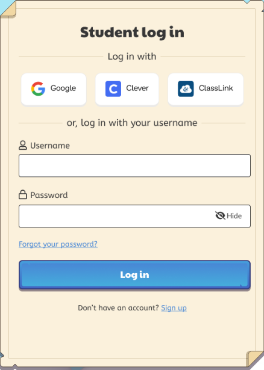Click the padlock icon beside Password
264x370 pixels.
[x=23, y=195]
